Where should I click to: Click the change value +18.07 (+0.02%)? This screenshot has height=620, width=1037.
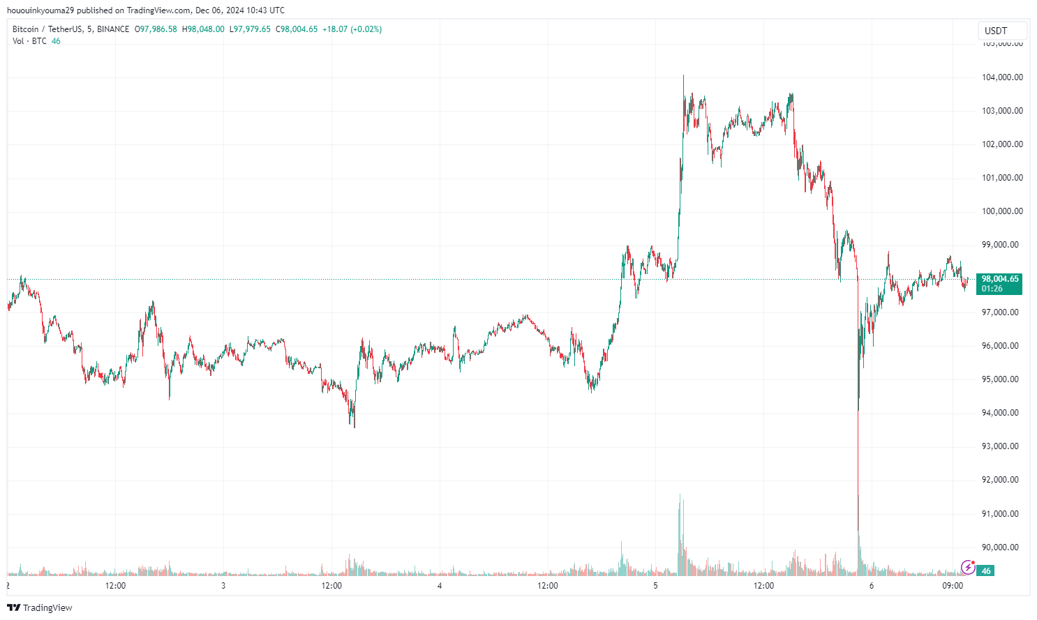352,29
